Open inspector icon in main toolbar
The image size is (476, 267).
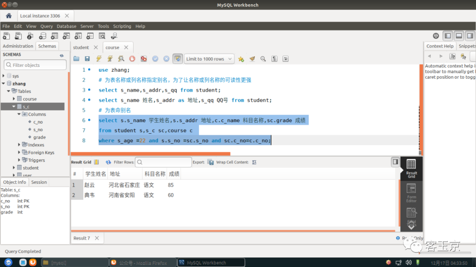pyautogui.click(x=30, y=36)
